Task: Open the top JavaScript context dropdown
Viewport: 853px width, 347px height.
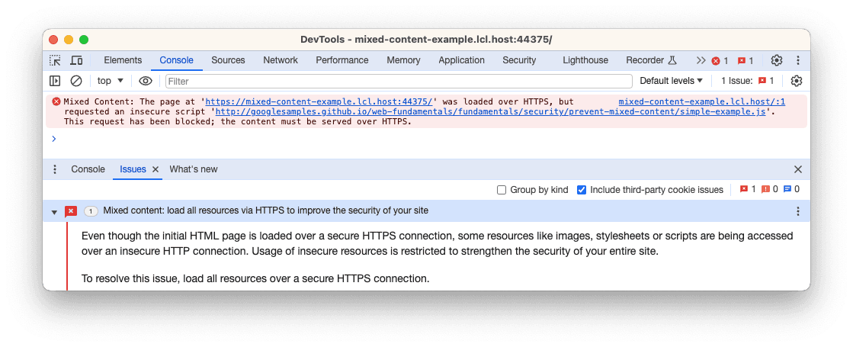Action: pos(111,81)
